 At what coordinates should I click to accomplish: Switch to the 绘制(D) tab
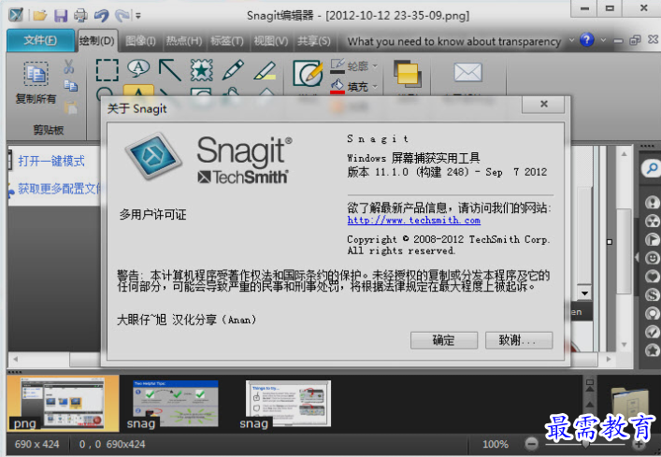pyautogui.click(x=97, y=41)
